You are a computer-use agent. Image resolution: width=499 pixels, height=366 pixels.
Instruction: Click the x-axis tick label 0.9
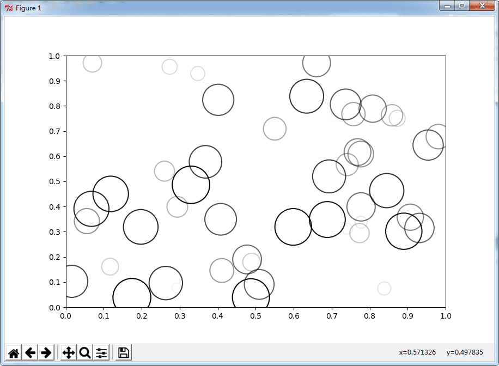click(x=407, y=316)
